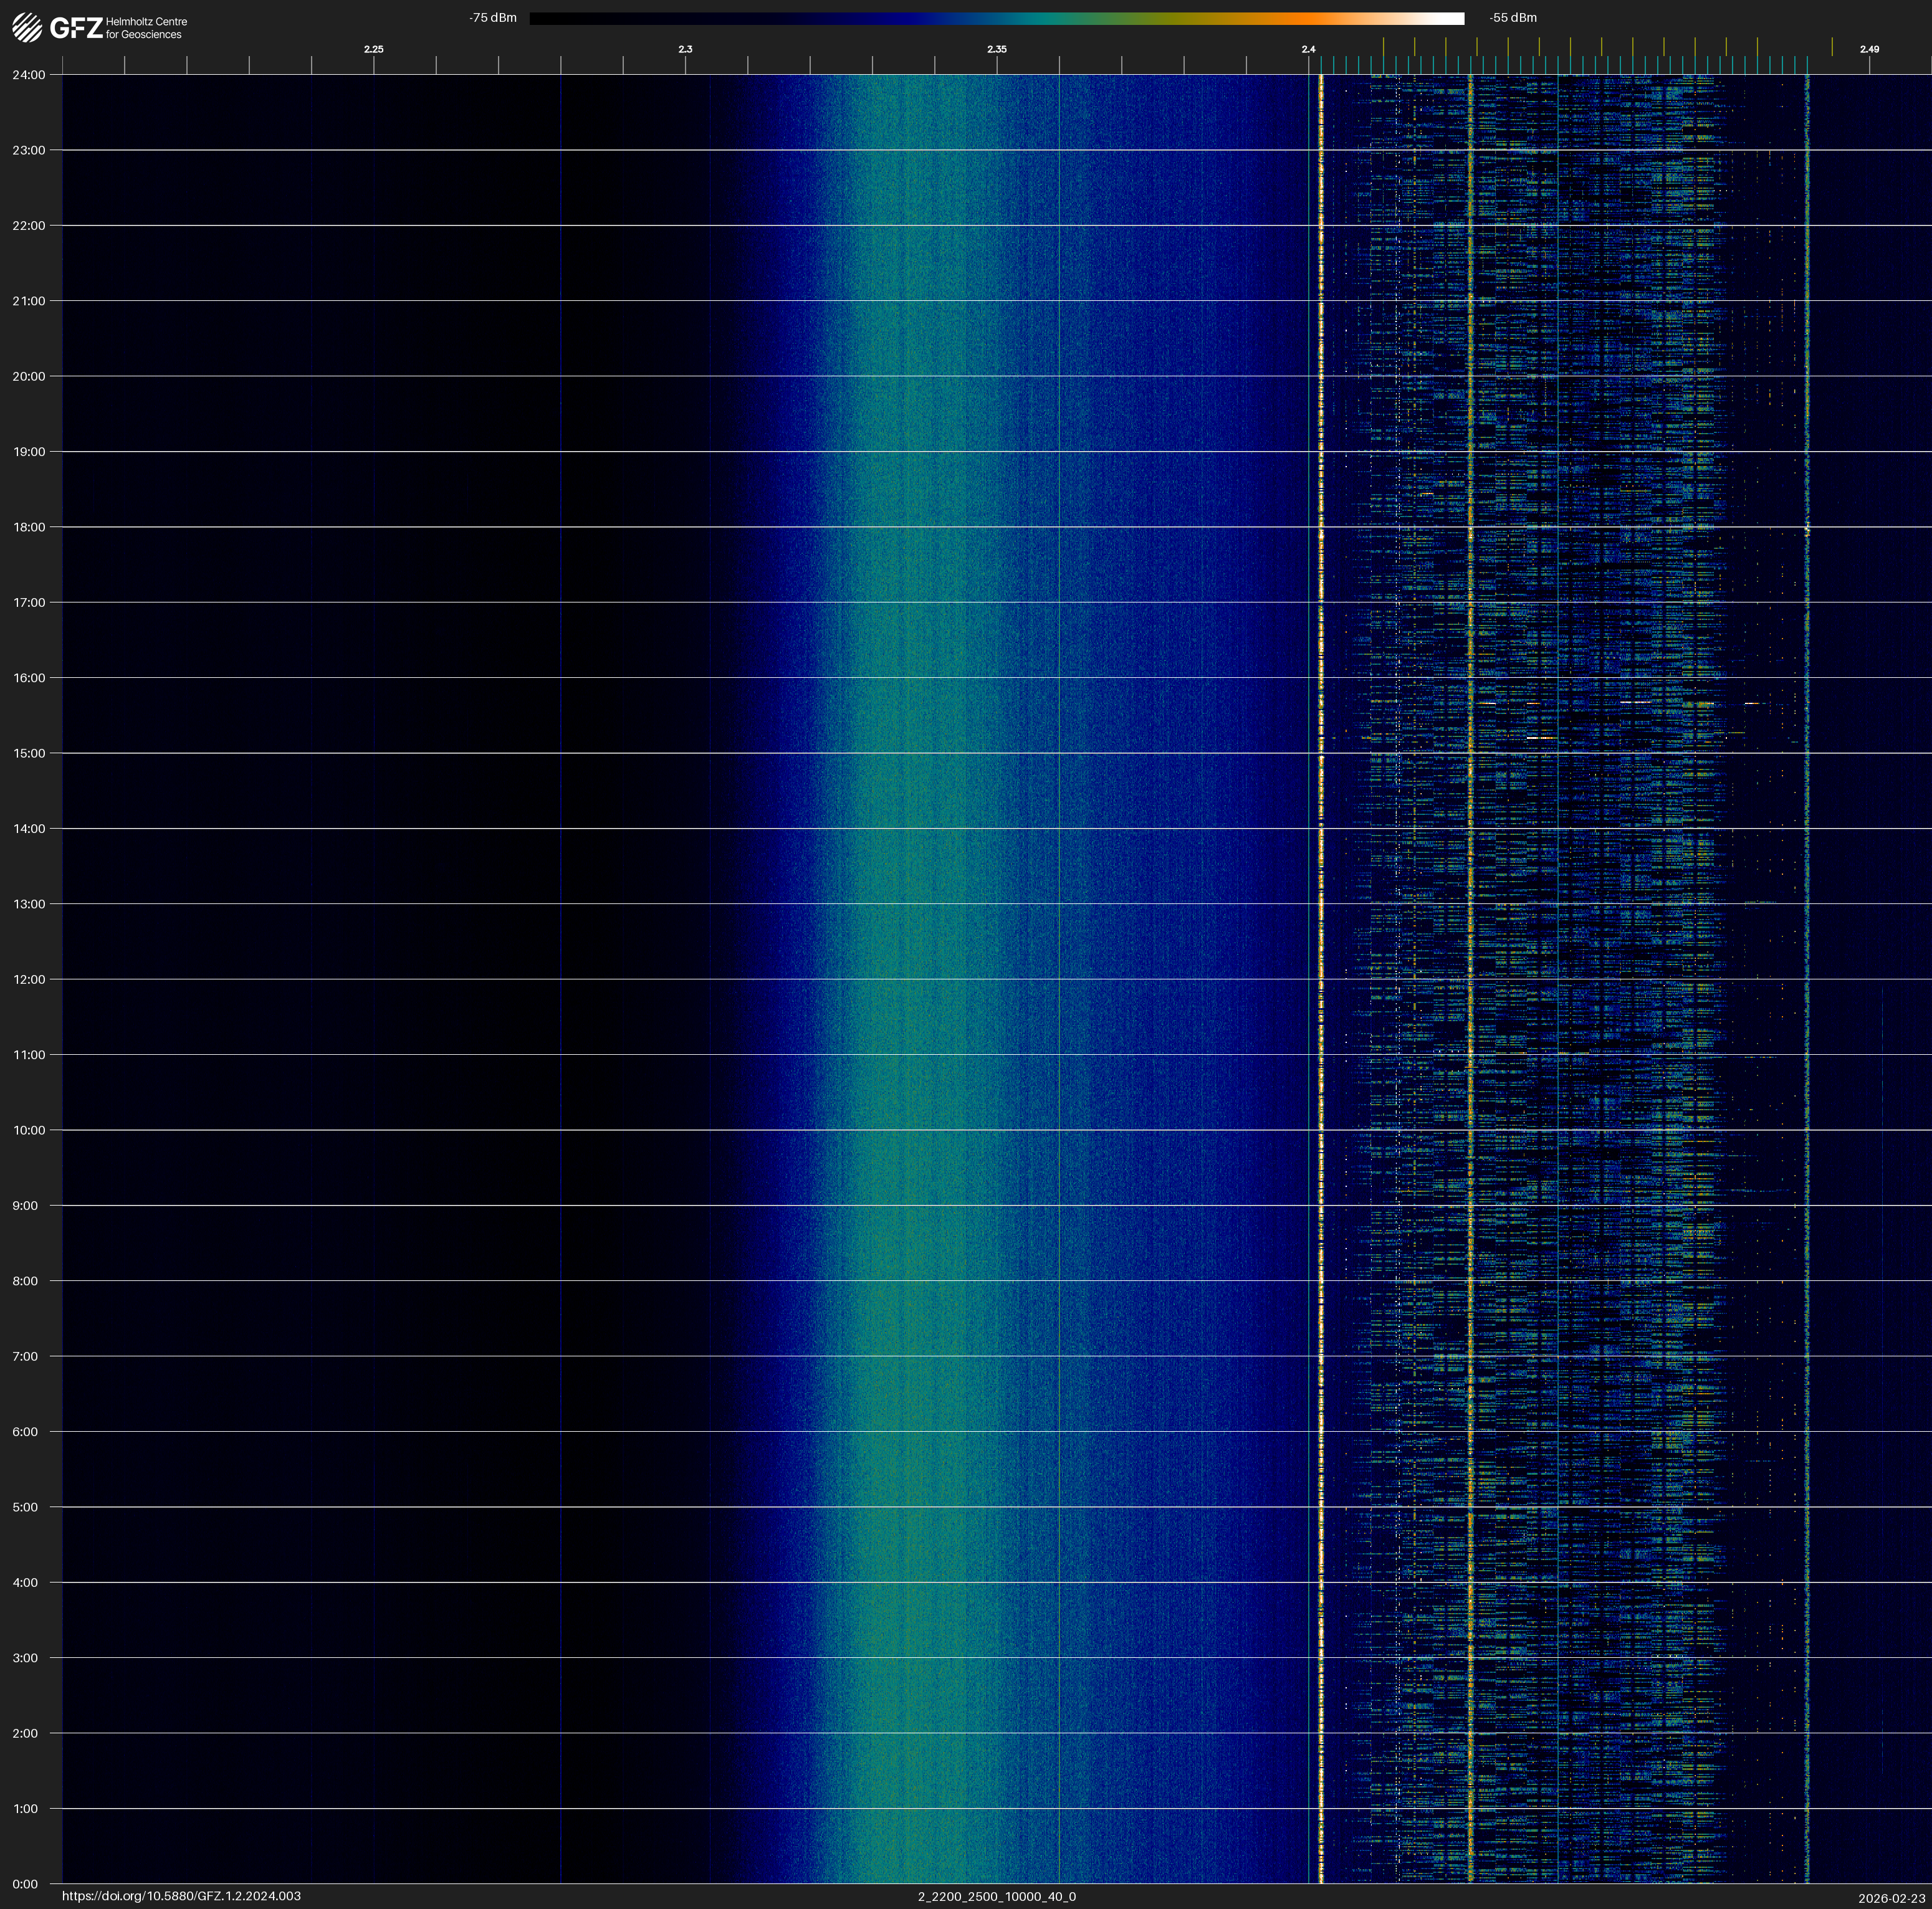Click the 2.35 frequency axis label
Image resolution: width=1932 pixels, height=1909 pixels.
click(997, 49)
